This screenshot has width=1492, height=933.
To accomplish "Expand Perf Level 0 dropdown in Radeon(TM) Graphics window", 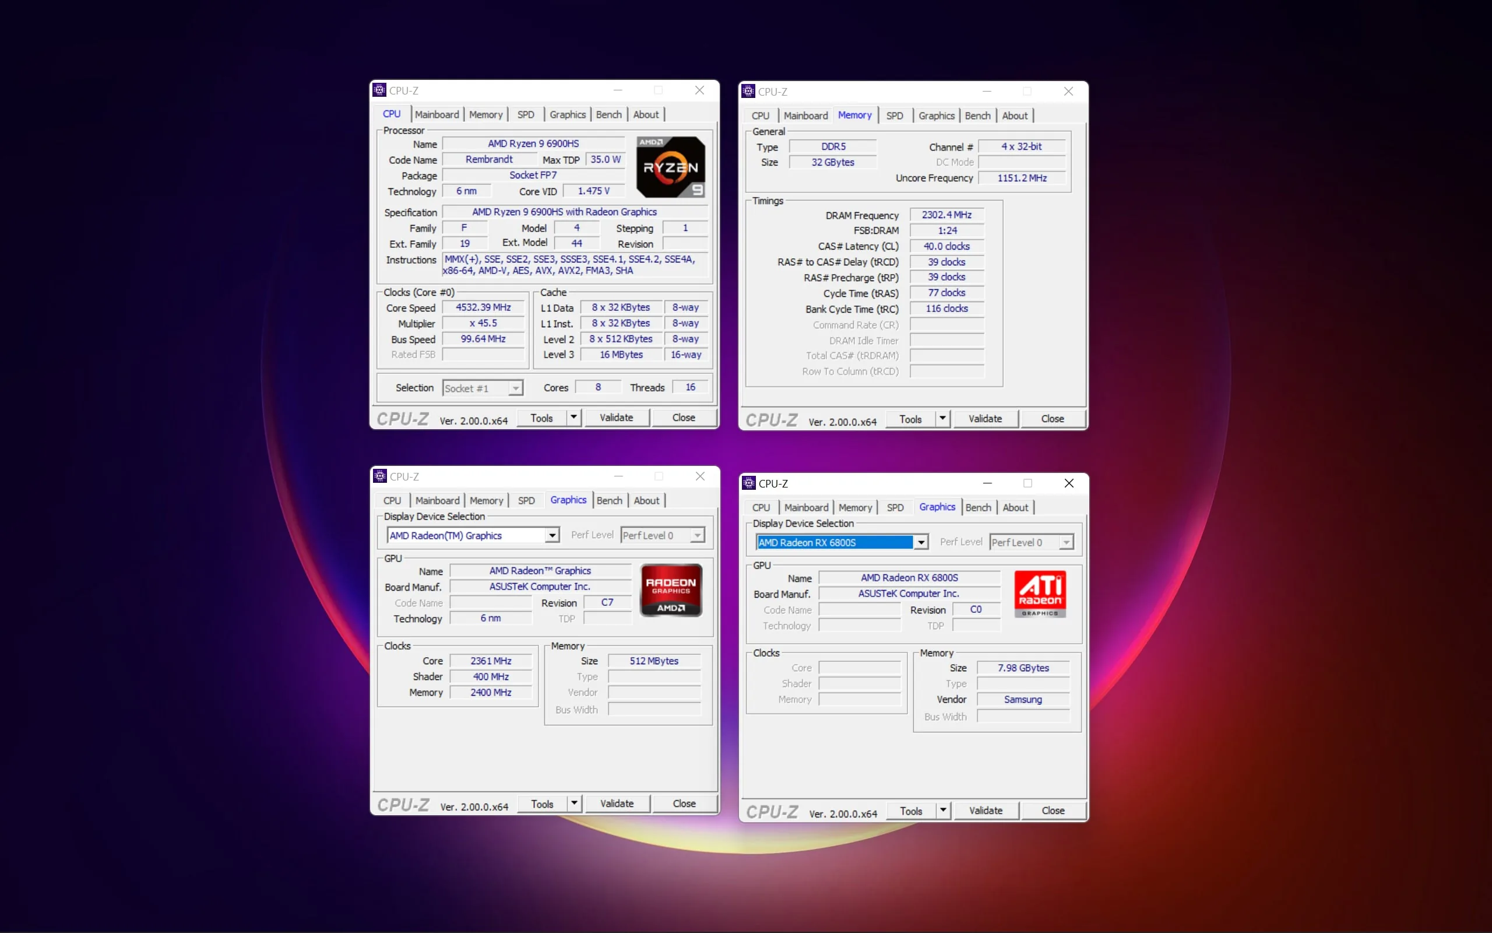I will click(x=697, y=535).
